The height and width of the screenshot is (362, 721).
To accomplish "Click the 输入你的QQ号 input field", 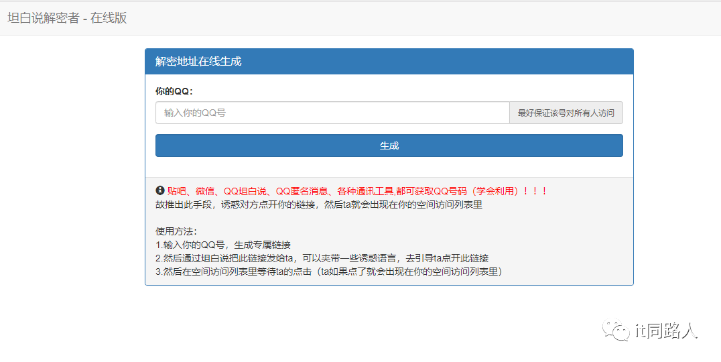I will click(x=332, y=113).
